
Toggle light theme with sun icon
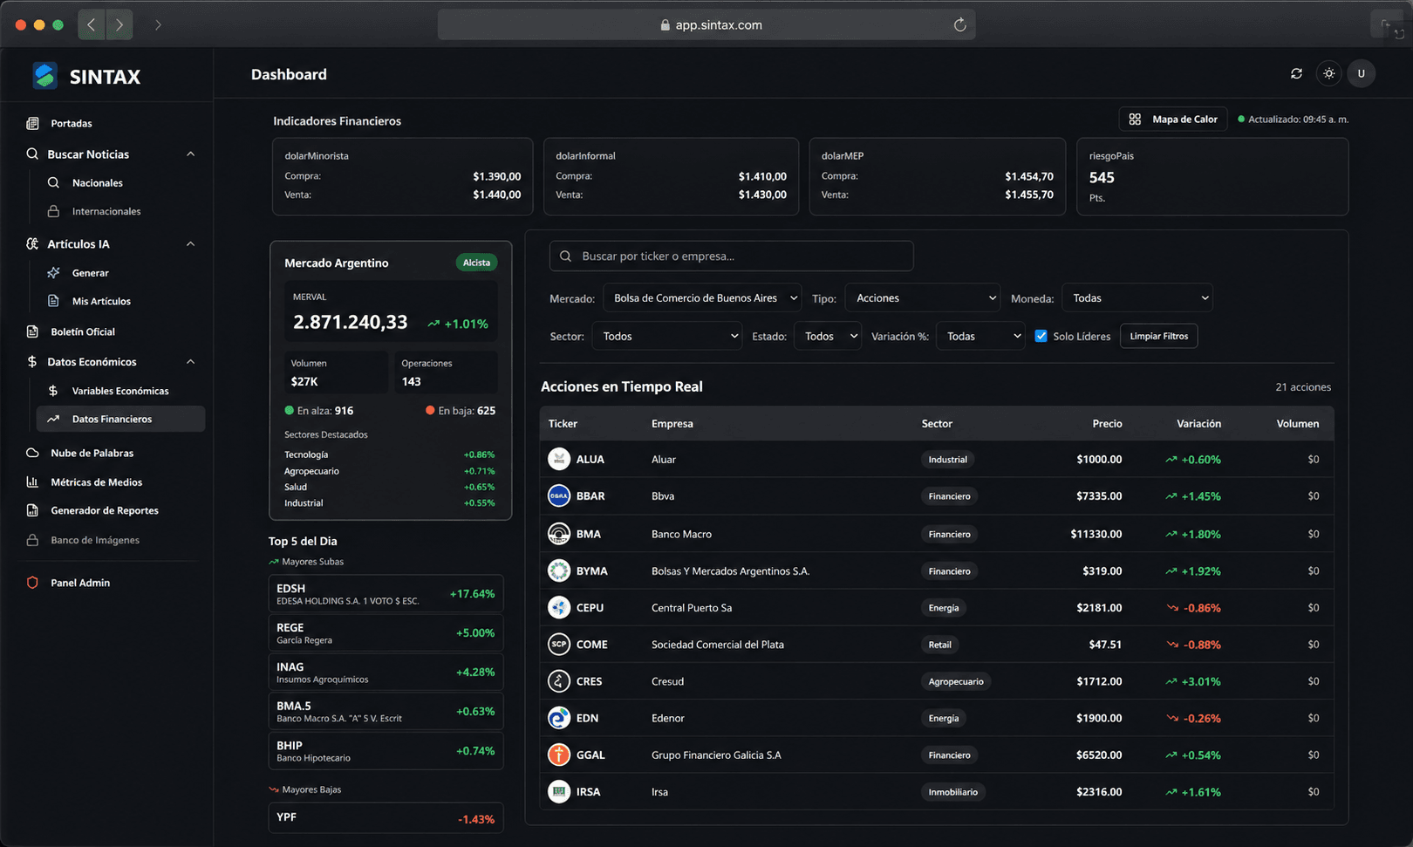(x=1328, y=73)
